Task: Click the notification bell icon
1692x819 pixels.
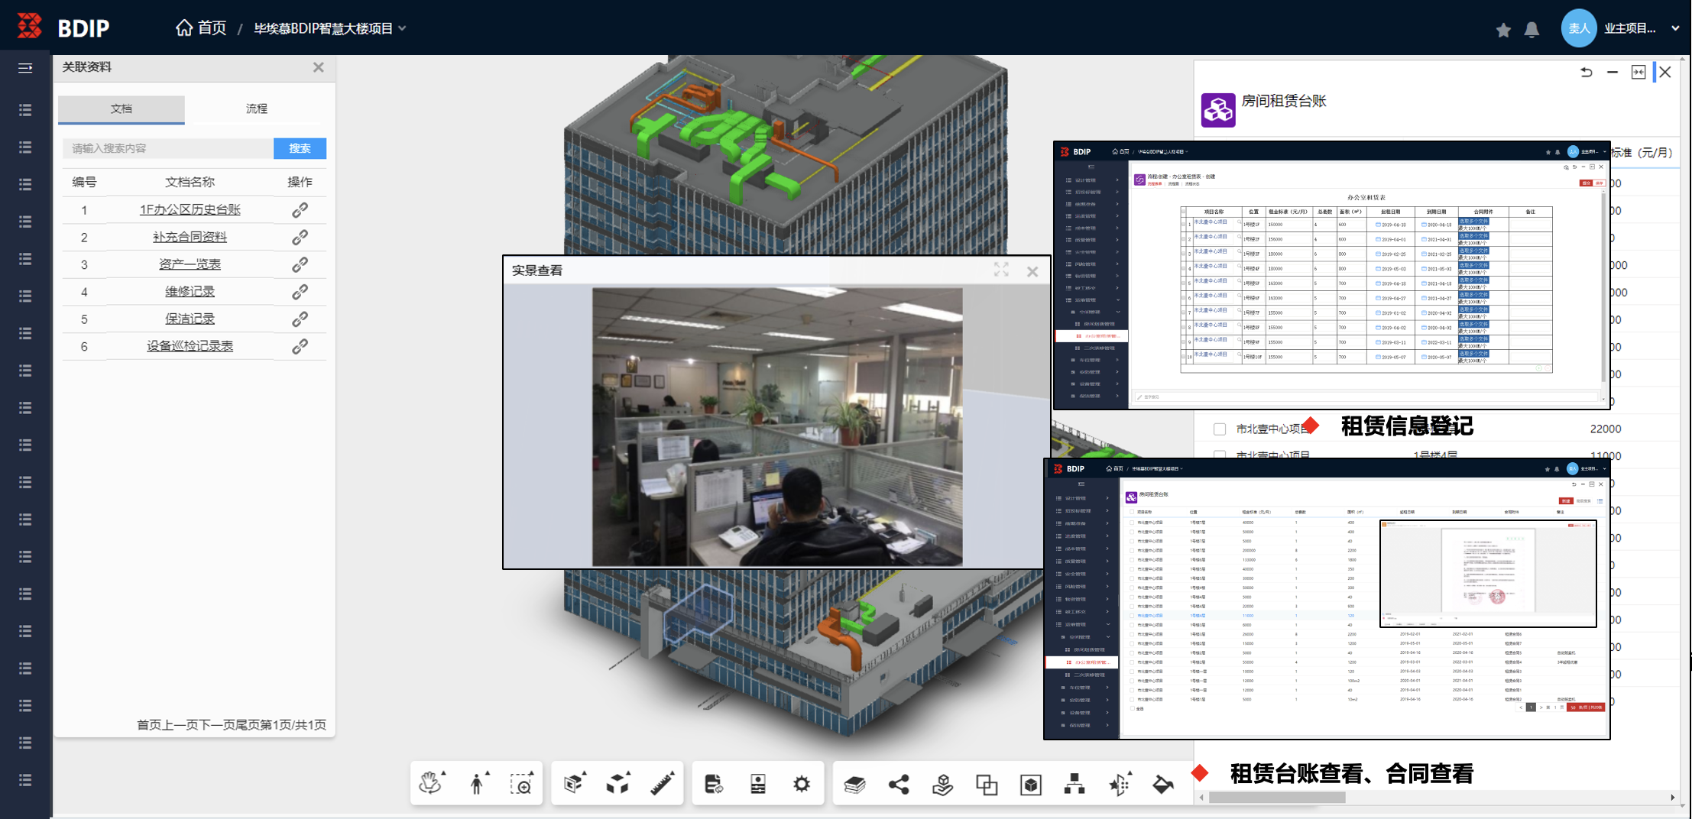Action: [x=1532, y=29]
